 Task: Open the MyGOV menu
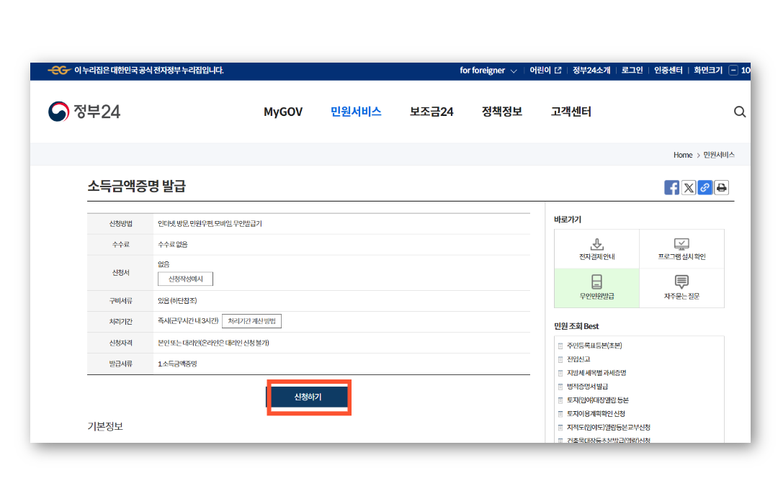(x=283, y=112)
